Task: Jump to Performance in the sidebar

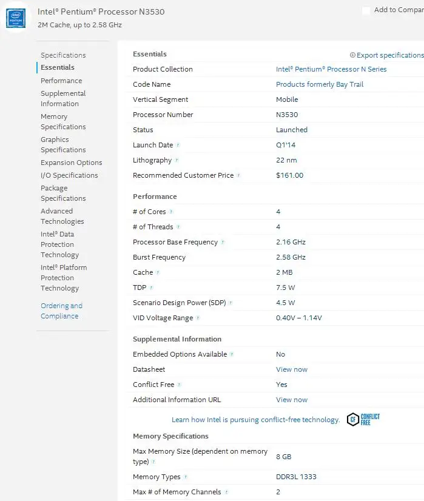Action: (61, 81)
